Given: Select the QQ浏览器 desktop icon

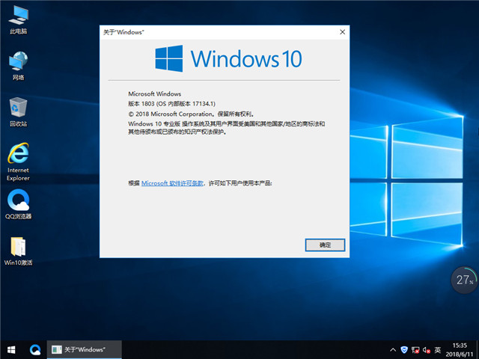Looking at the screenshot, I should click(18, 204).
